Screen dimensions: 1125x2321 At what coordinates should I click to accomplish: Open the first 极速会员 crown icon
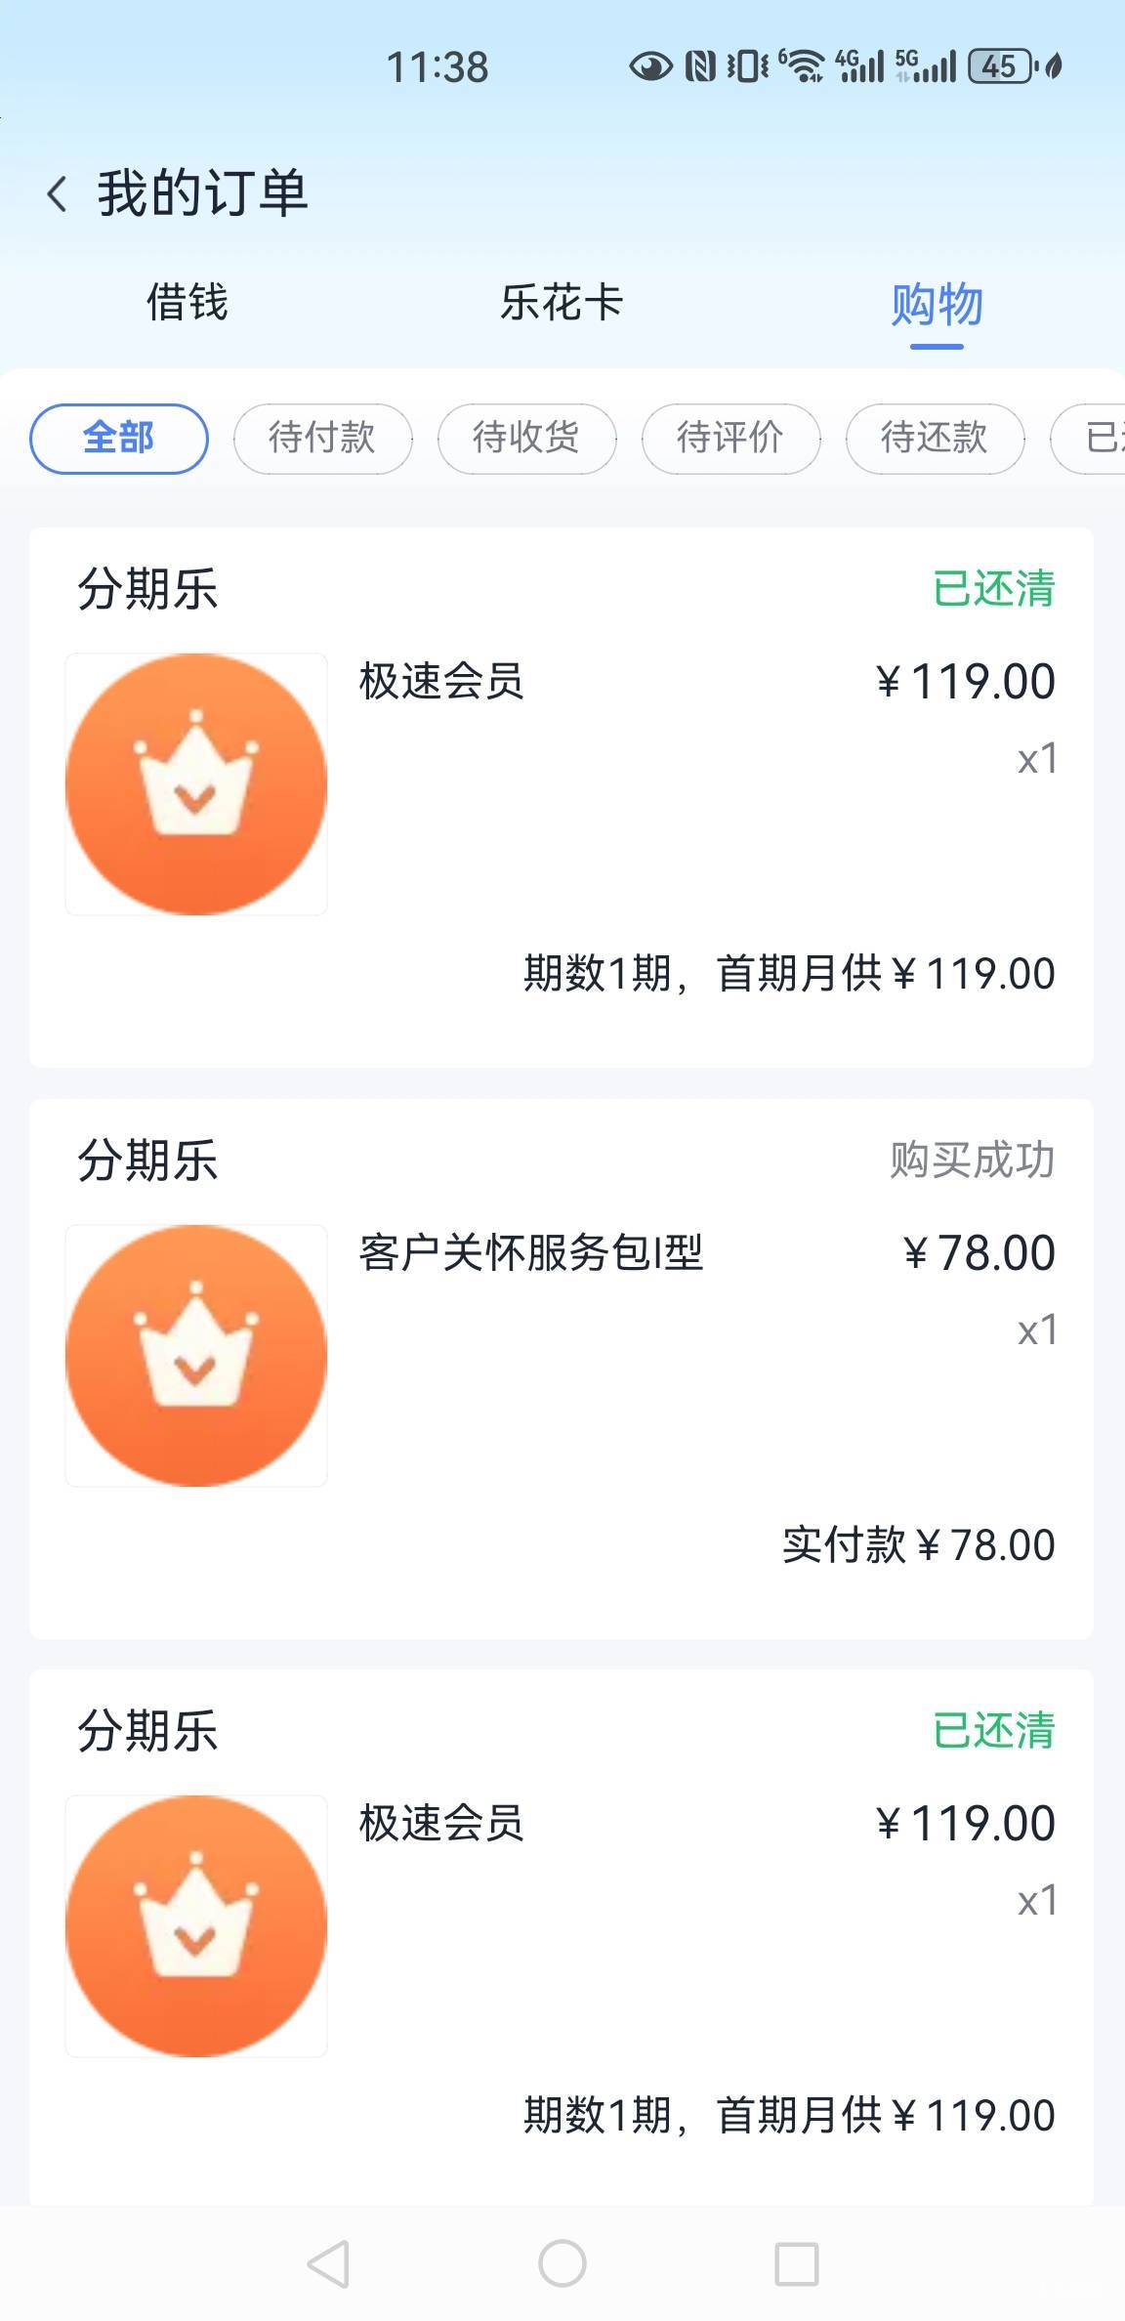(196, 784)
